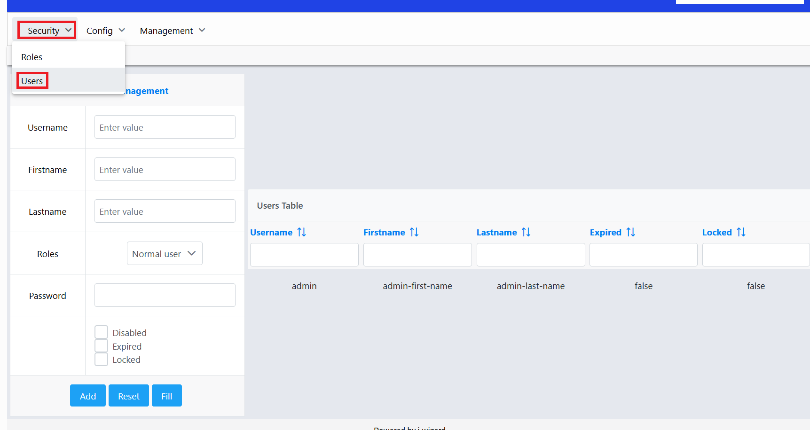810x430 pixels.
Task: Click the Expired column header text
Action: click(x=606, y=232)
